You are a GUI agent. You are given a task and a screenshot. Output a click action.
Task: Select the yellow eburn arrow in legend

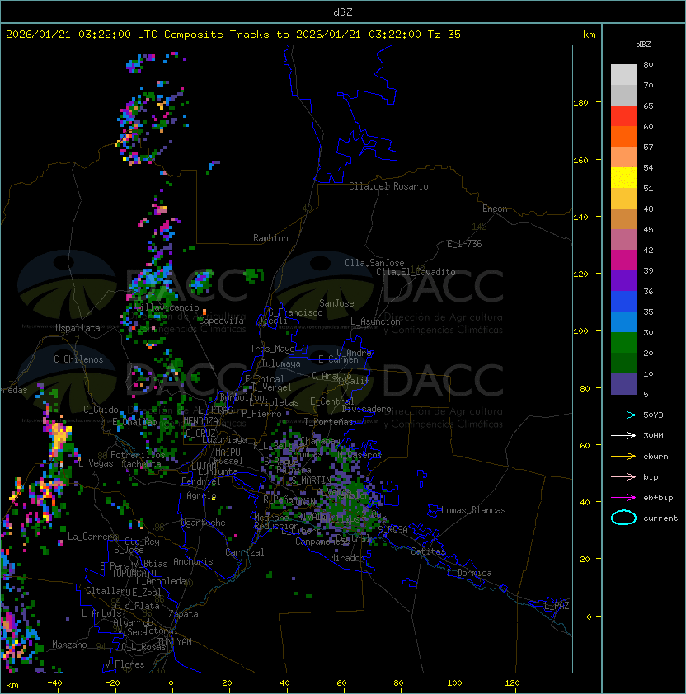(623, 456)
